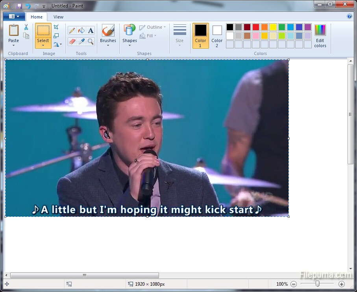Screen dimensions: 357x292
Task: Open the Edit colors dialog
Action: (x=320, y=36)
